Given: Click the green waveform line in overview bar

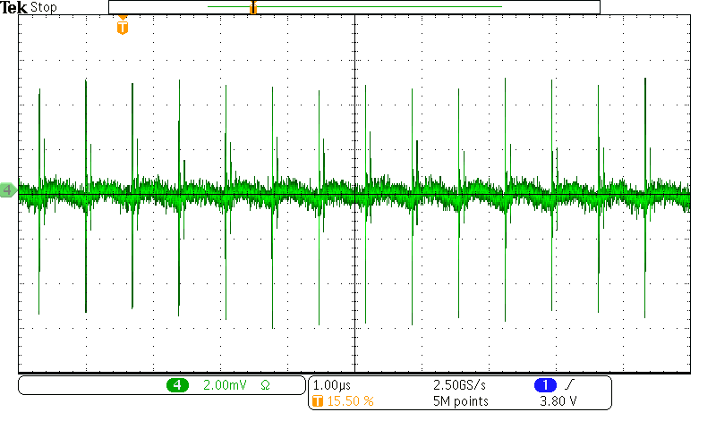Looking at the screenshot, I should (358, 7).
